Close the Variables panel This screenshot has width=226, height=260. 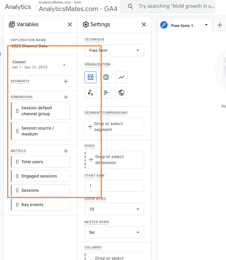tap(70, 24)
